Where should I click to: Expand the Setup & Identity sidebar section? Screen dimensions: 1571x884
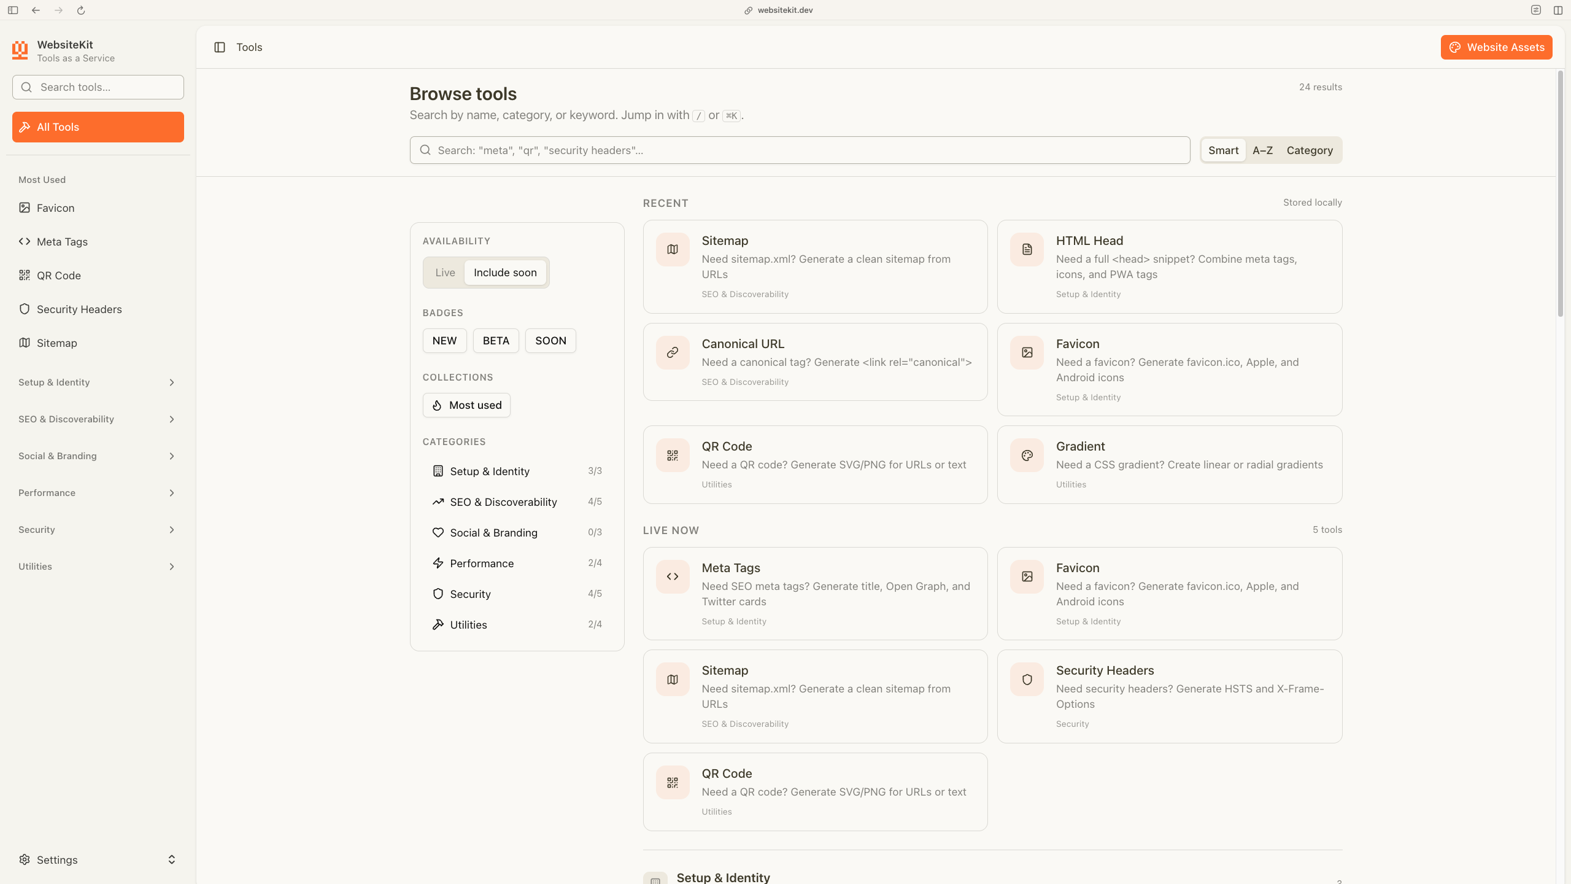[x=171, y=382]
